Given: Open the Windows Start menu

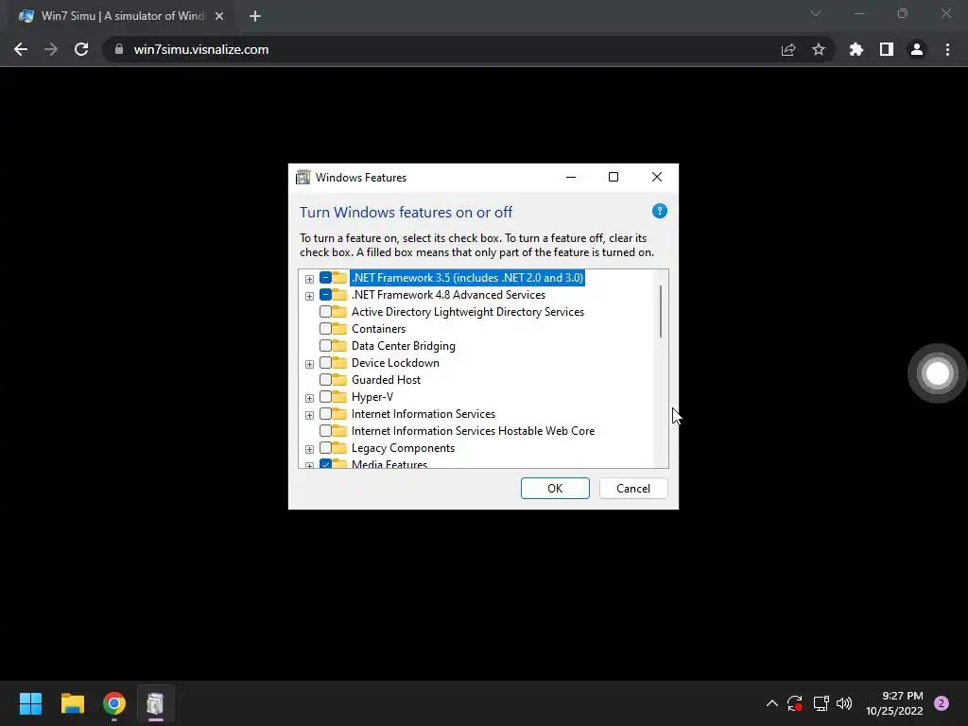Looking at the screenshot, I should coord(30,703).
